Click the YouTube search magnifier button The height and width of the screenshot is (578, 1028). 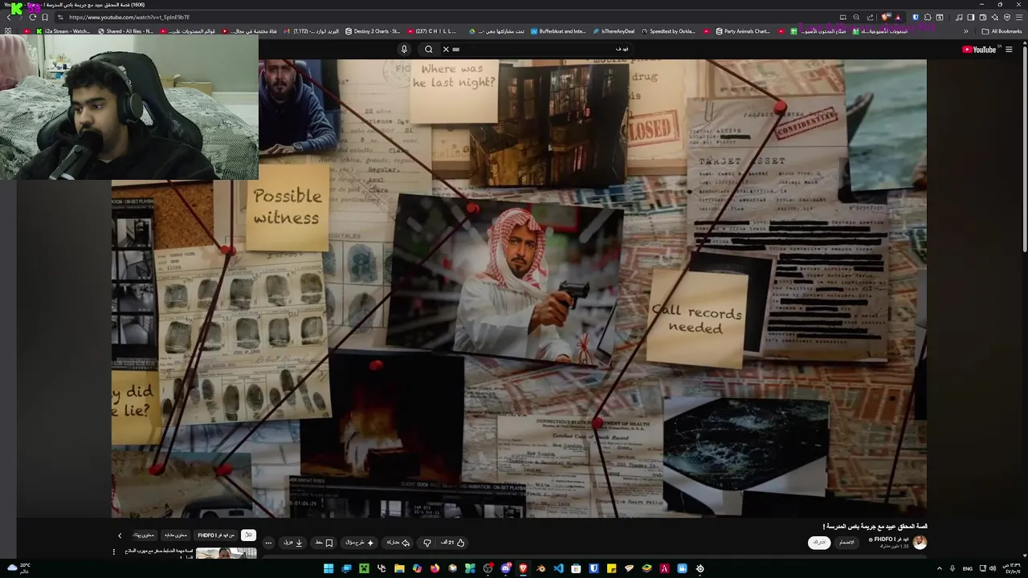click(x=429, y=49)
